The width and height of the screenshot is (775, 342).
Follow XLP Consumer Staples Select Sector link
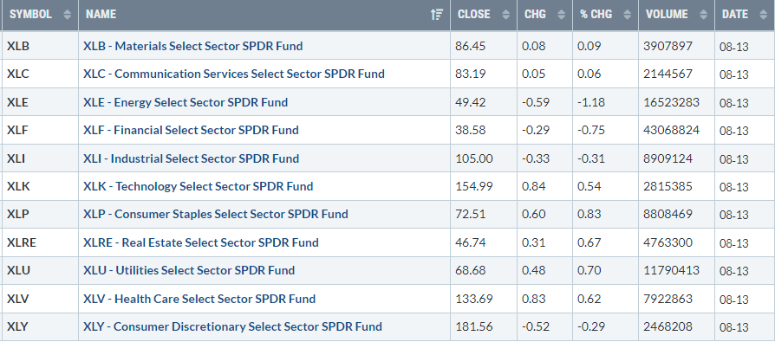click(216, 214)
